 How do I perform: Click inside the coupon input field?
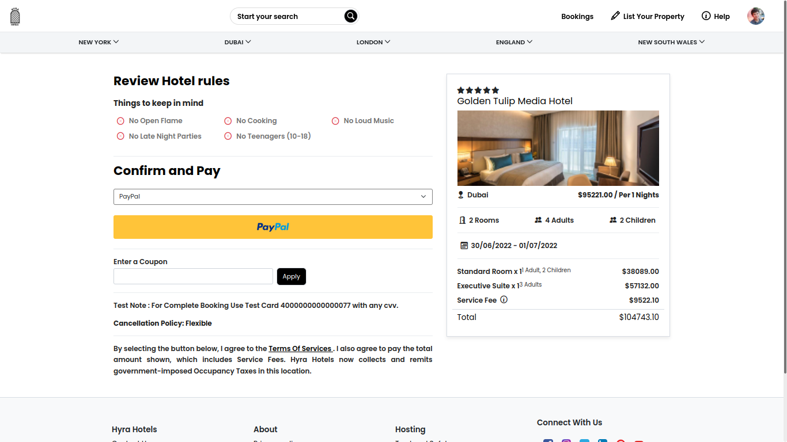193,276
